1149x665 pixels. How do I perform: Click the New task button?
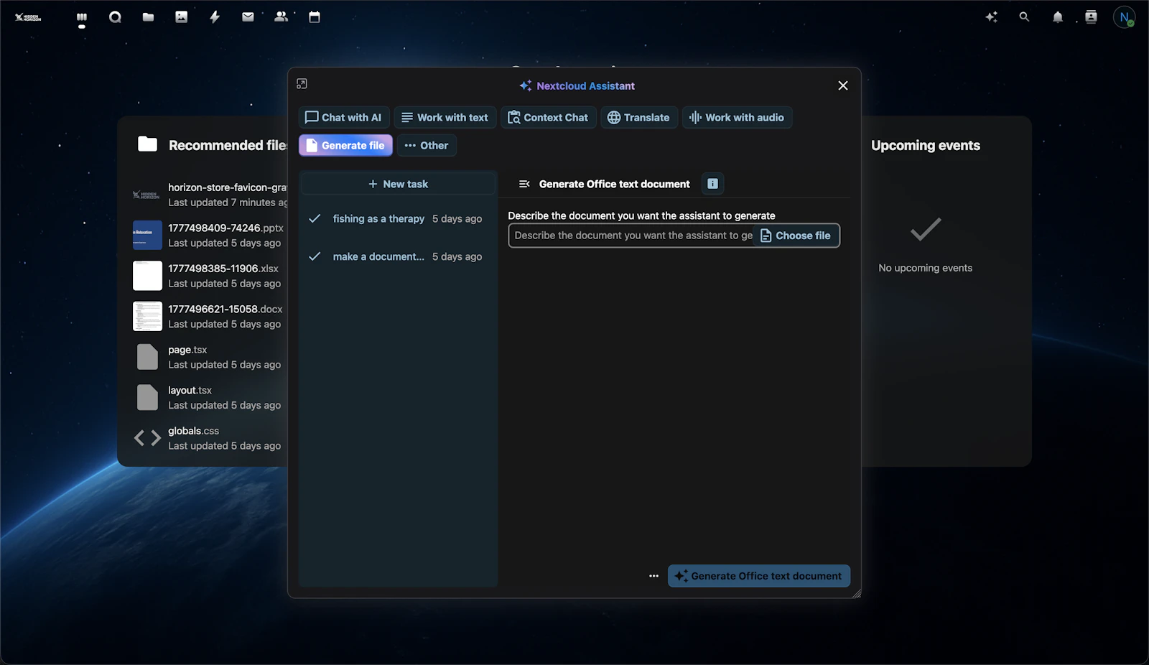coord(398,184)
